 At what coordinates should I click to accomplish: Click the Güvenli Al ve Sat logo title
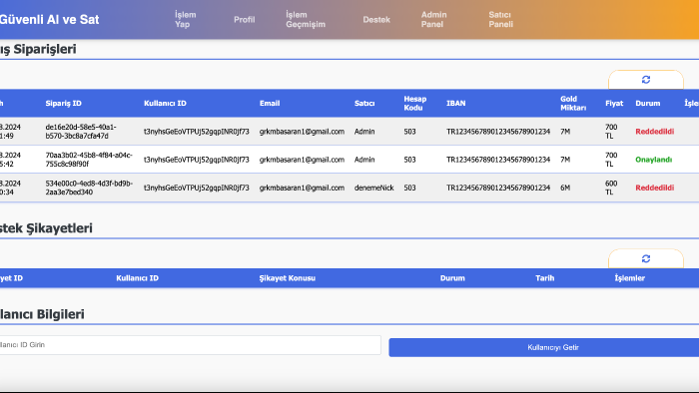[49, 20]
